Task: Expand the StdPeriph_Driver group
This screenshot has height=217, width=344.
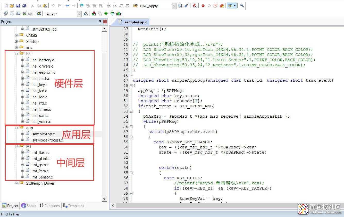Action: click(x=16, y=183)
